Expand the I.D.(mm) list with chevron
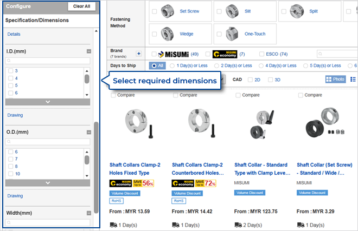358x231 pixels. (x=48, y=101)
